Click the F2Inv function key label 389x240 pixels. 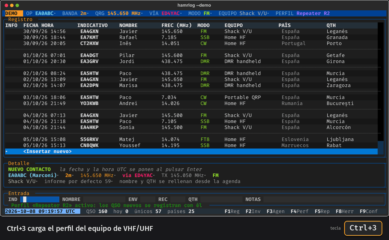point(253,211)
